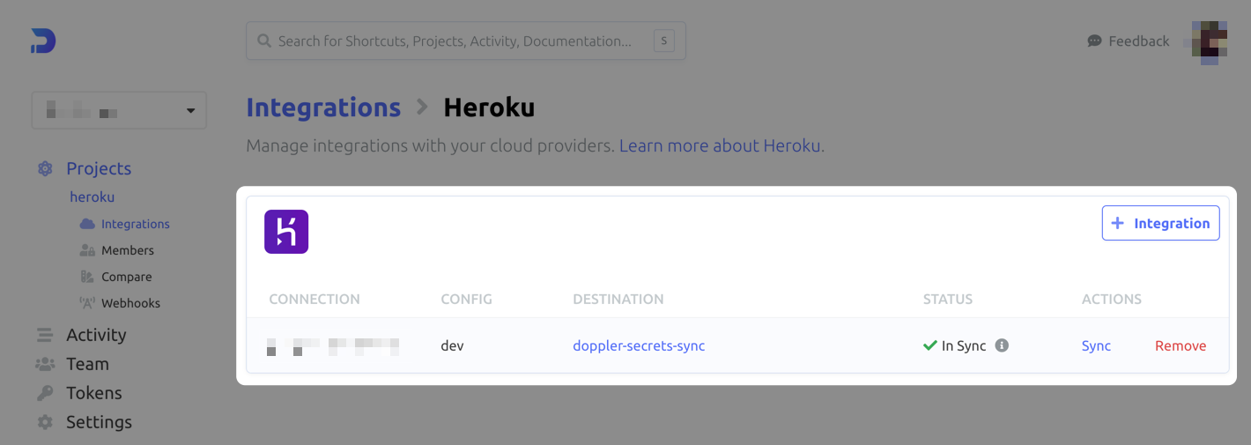Click the Integrations cloud icon

tap(87, 224)
